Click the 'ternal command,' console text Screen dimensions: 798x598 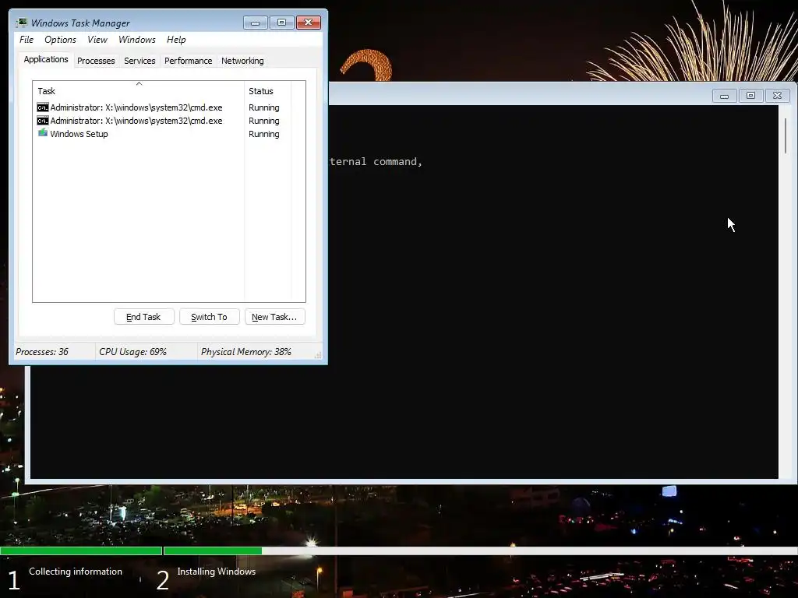click(x=376, y=162)
